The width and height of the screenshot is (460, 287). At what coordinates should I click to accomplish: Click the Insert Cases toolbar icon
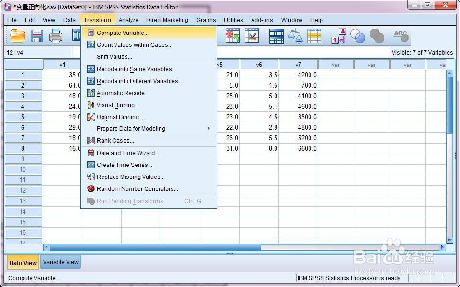233,36
